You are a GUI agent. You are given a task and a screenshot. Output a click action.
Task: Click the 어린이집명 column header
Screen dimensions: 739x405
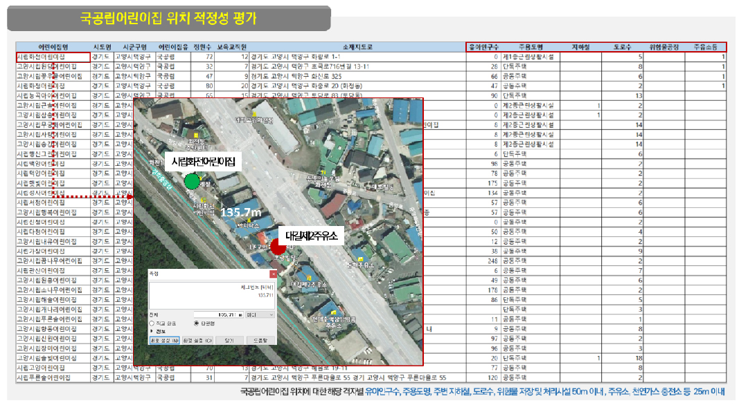53,47
